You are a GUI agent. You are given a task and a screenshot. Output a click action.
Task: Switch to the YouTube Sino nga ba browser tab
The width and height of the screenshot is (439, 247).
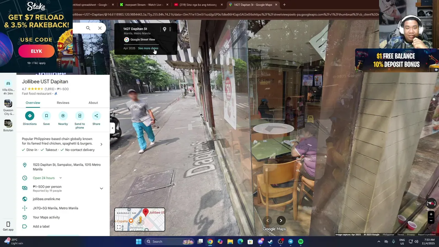point(198,5)
